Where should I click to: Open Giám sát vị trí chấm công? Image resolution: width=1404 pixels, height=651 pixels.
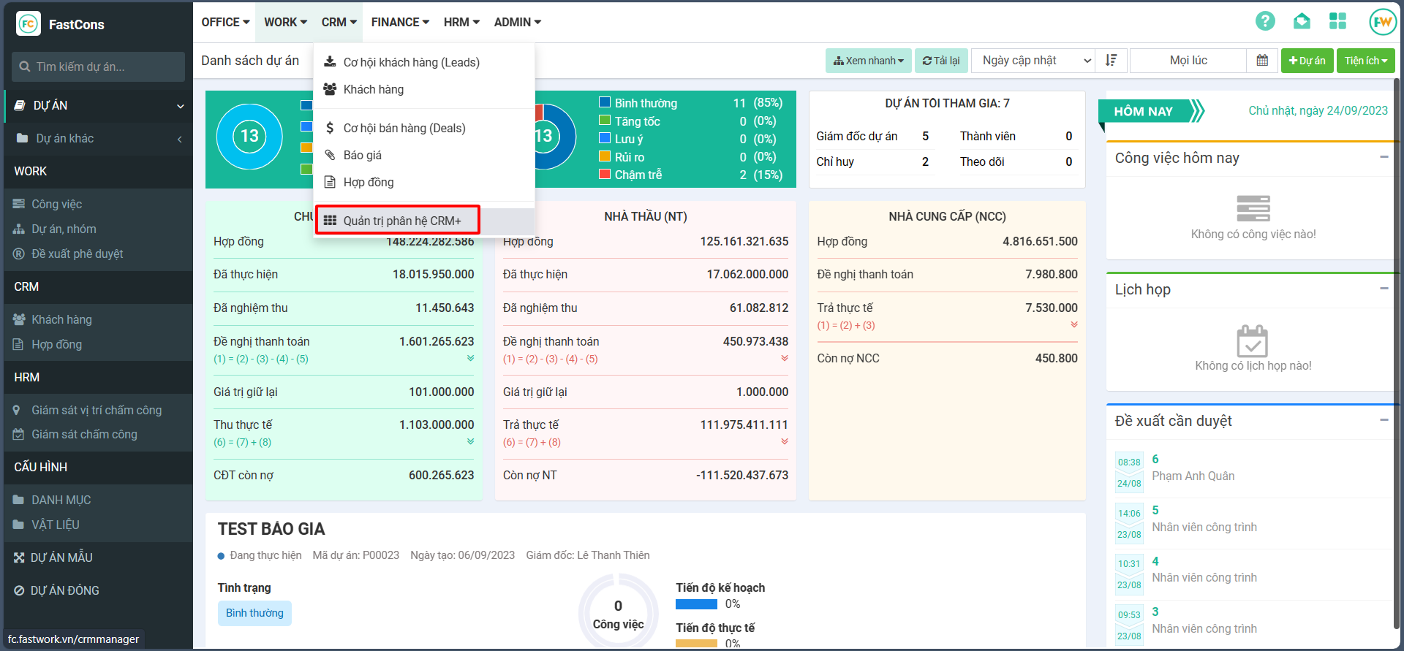(x=96, y=410)
